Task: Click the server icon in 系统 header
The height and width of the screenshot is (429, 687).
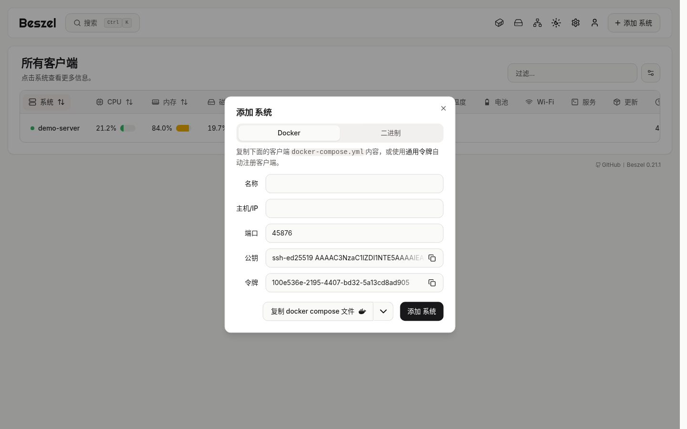Action: pos(32,102)
